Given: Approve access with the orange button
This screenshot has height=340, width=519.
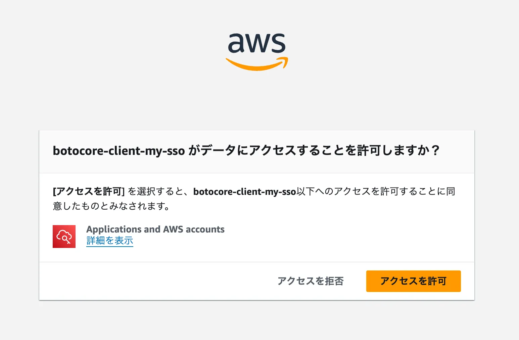Looking at the screenshot, I should 413,281.
